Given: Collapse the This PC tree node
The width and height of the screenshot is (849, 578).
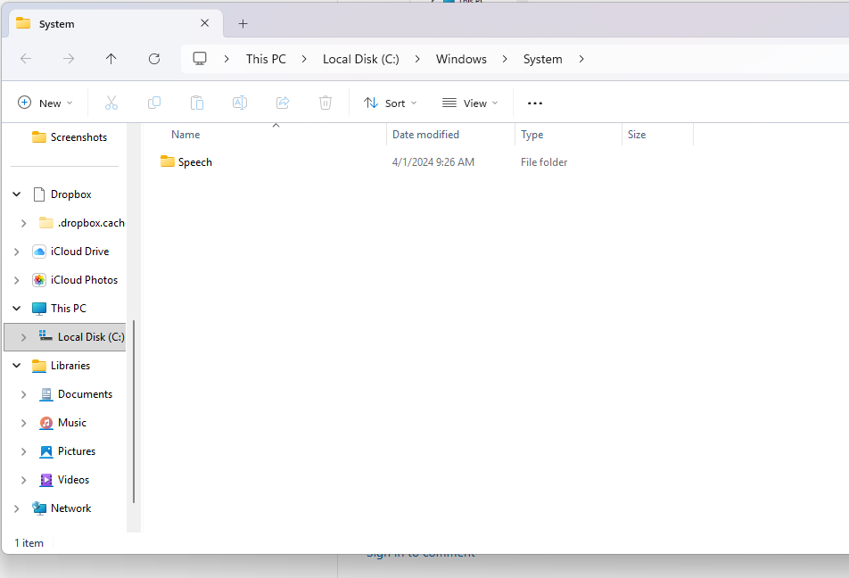Looking at the screenshot, I should (17, 309).
